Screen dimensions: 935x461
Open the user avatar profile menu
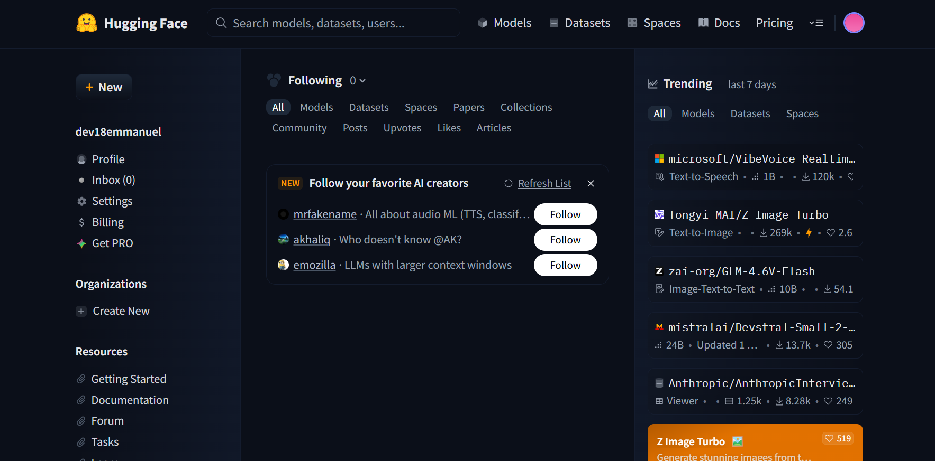pyautogui.click(x=853, y=23)
